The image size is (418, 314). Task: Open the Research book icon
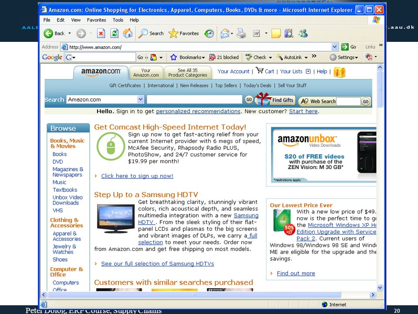point(289,34)
